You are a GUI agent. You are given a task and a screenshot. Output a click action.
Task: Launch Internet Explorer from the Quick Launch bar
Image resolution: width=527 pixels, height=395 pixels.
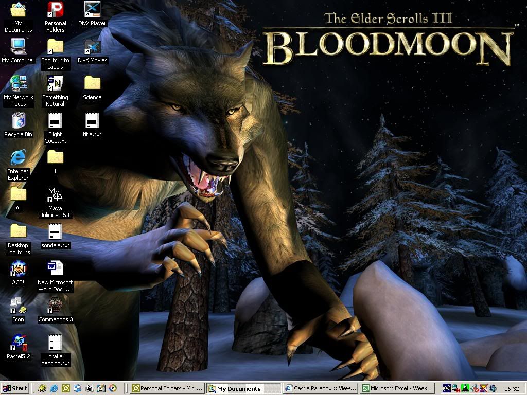(x=54, y=388)
